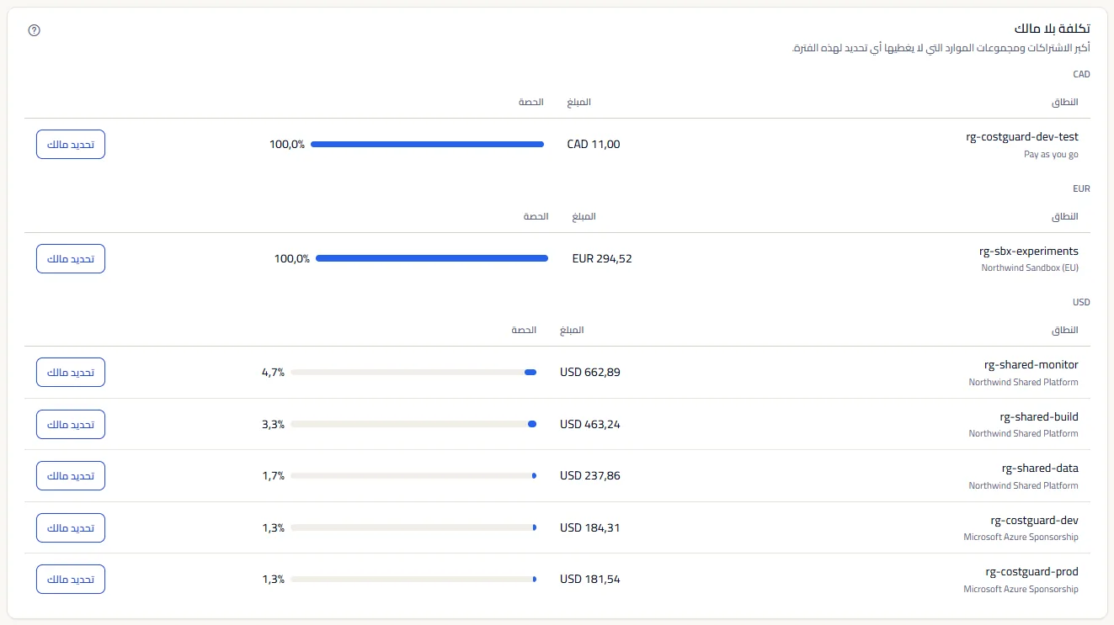Screen dimensions: 1114x625
Task: Open the help question mark icon
Action: [35, 30]
